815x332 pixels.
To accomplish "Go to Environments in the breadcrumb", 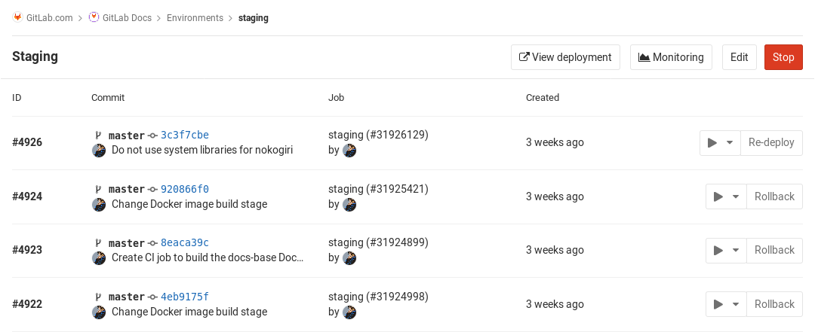I will tap(195, 17).
